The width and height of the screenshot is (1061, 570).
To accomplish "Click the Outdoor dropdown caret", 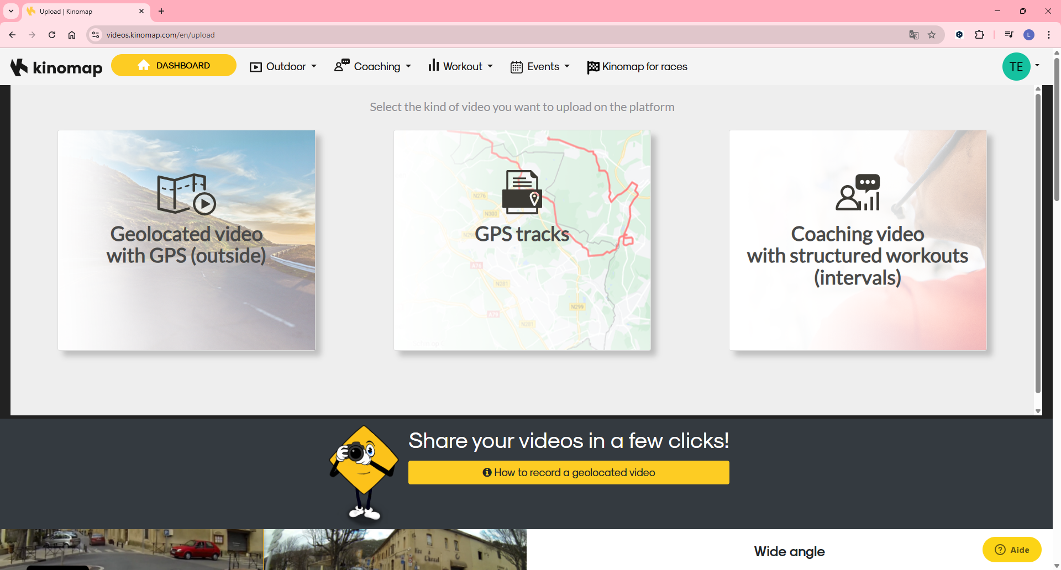I will tap(314, 66).
